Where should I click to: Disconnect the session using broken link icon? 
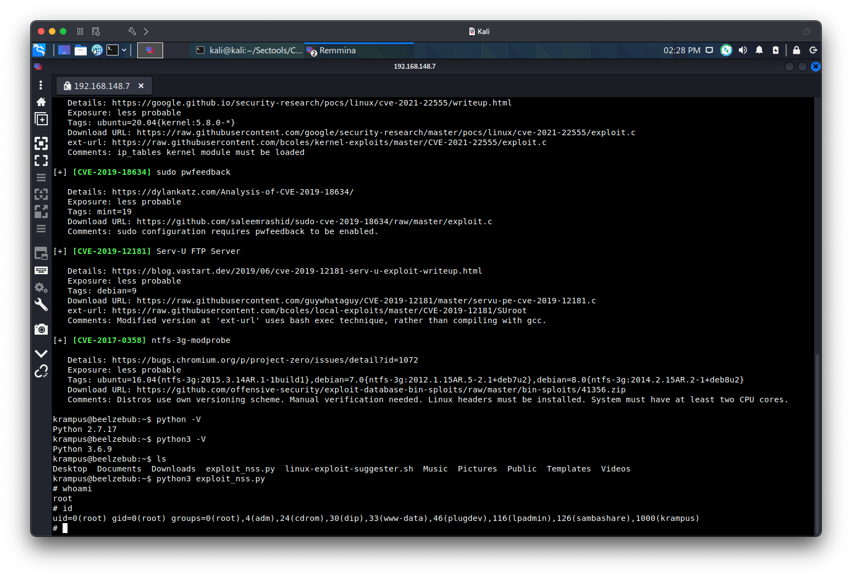pos(41,371)
